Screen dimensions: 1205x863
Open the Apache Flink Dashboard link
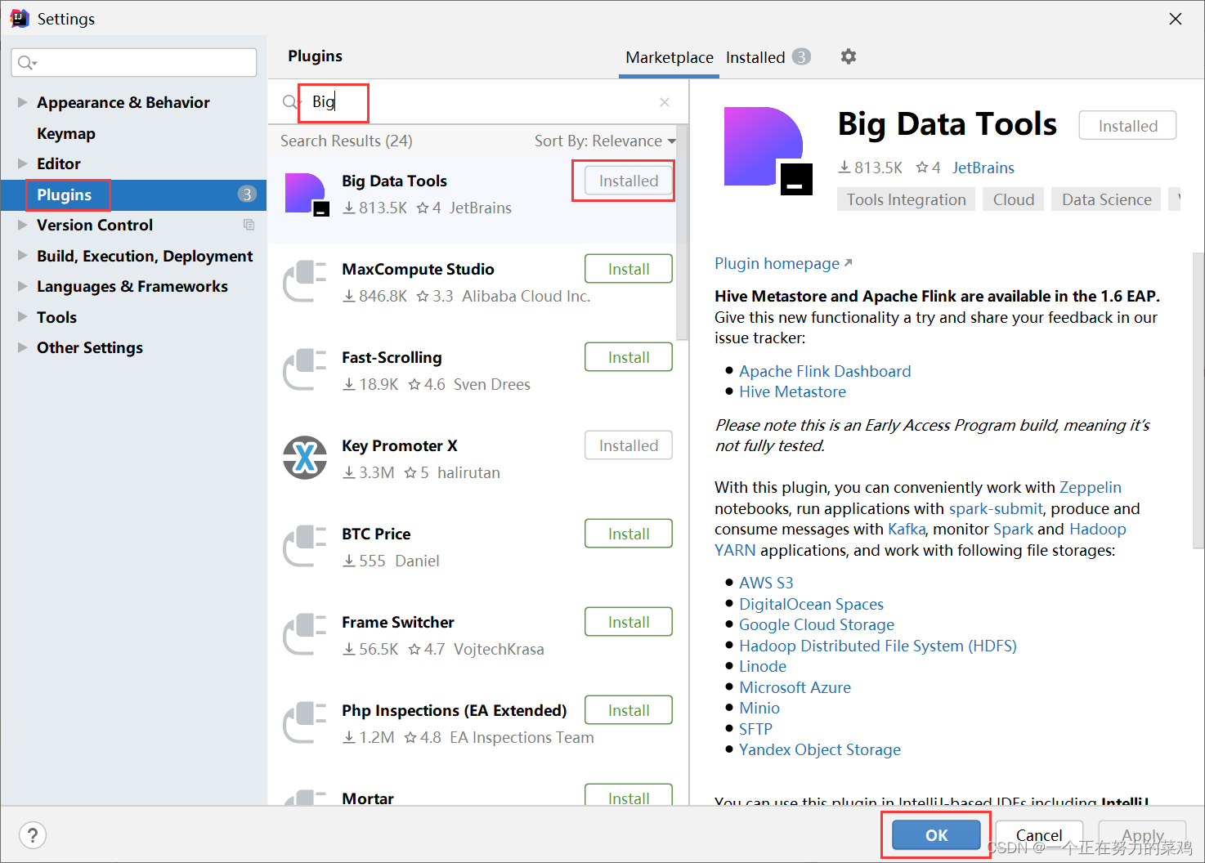825,371
